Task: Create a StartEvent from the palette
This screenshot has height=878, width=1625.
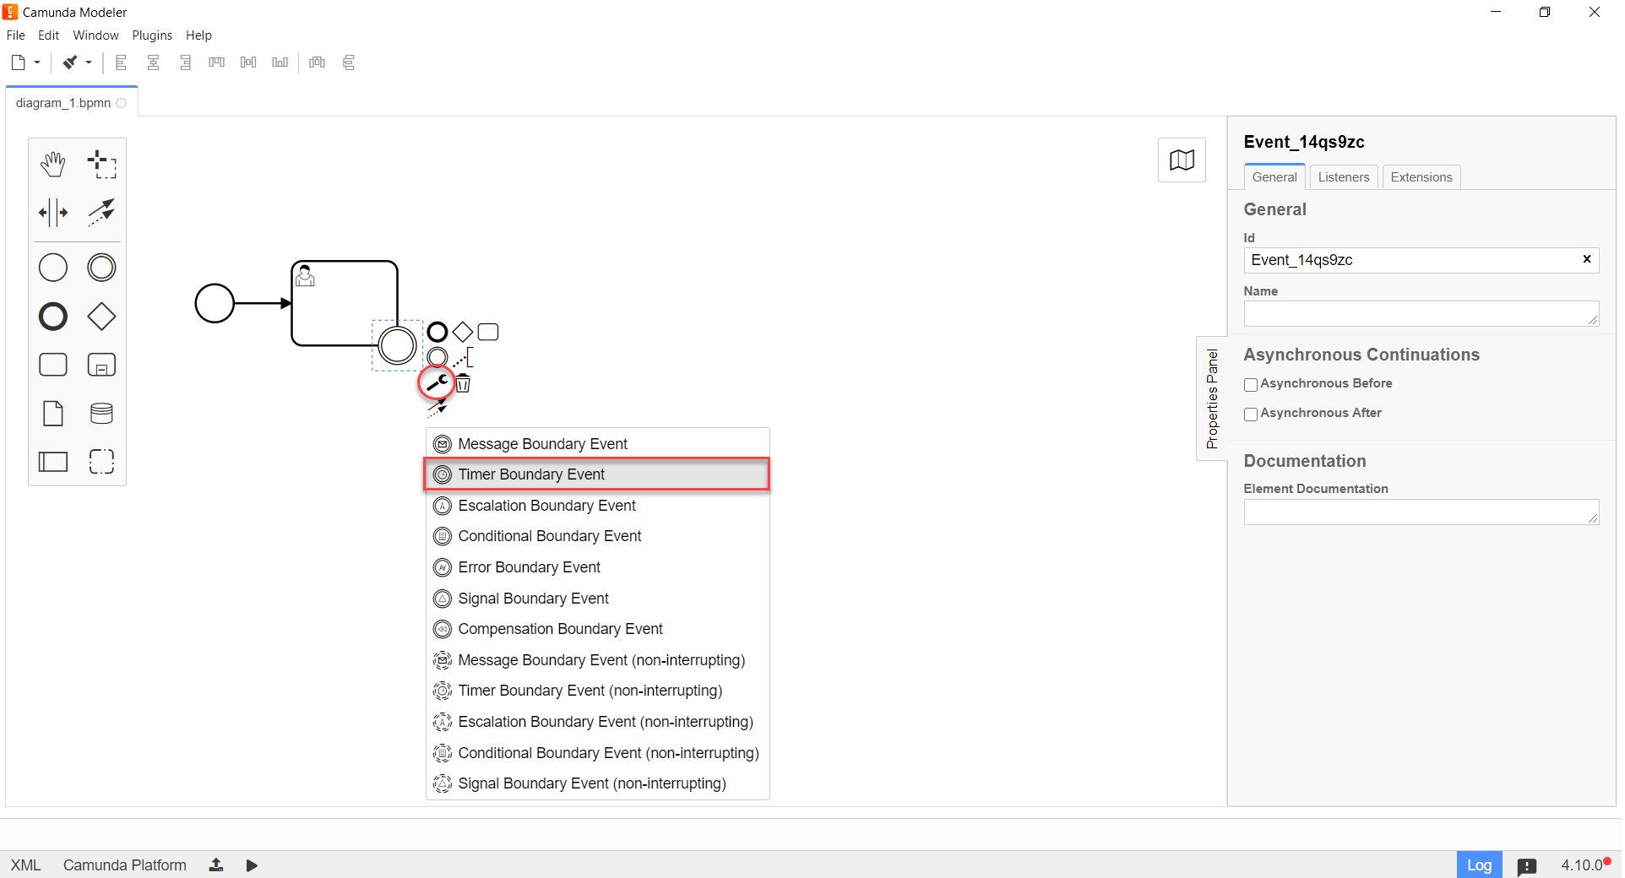Action: point(53,268)
